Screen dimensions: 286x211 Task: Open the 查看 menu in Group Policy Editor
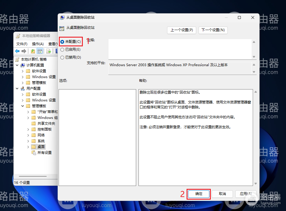[x=53, y=44]
